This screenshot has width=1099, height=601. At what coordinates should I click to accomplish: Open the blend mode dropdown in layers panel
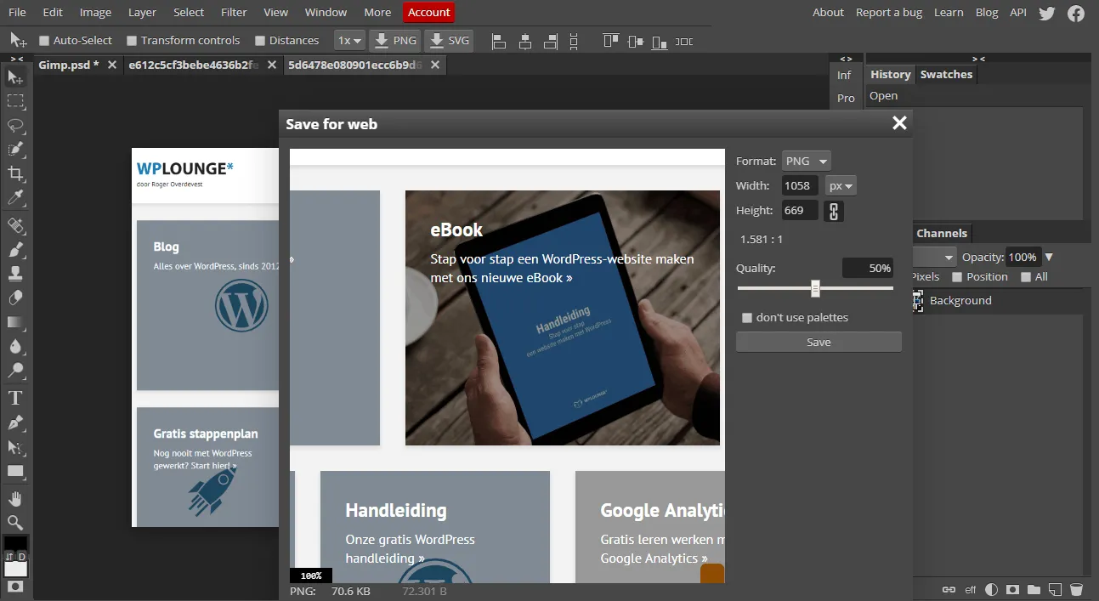[x=935, y=257]
